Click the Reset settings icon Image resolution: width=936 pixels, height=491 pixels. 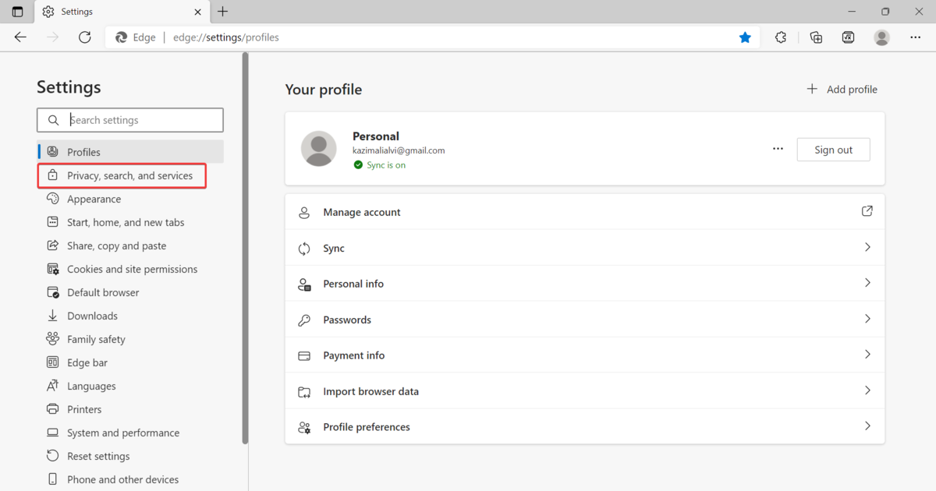point(52,456)
